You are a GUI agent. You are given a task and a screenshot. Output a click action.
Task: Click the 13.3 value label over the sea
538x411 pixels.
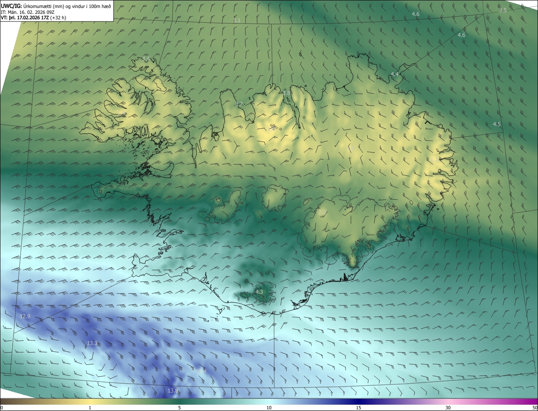(92, 343)
